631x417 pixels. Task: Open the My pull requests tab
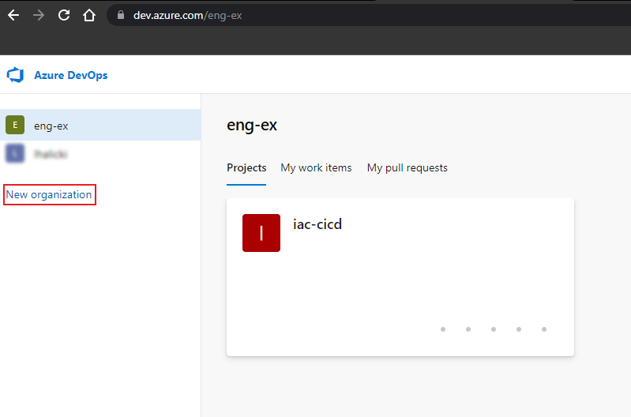click(407, 168)
